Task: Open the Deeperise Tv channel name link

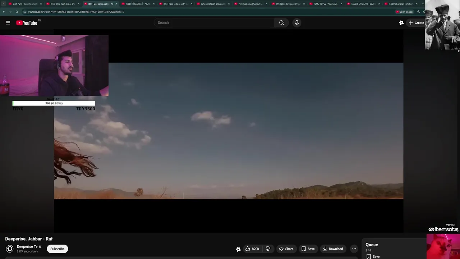Action: [27, 247]
